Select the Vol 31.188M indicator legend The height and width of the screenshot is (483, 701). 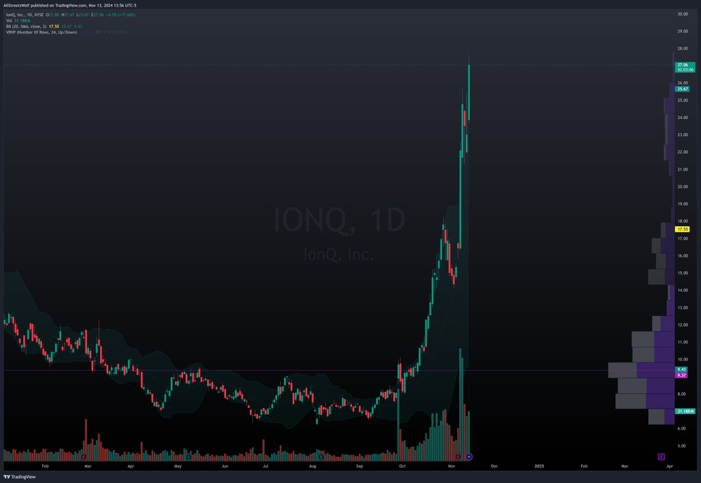coord(18,19)
